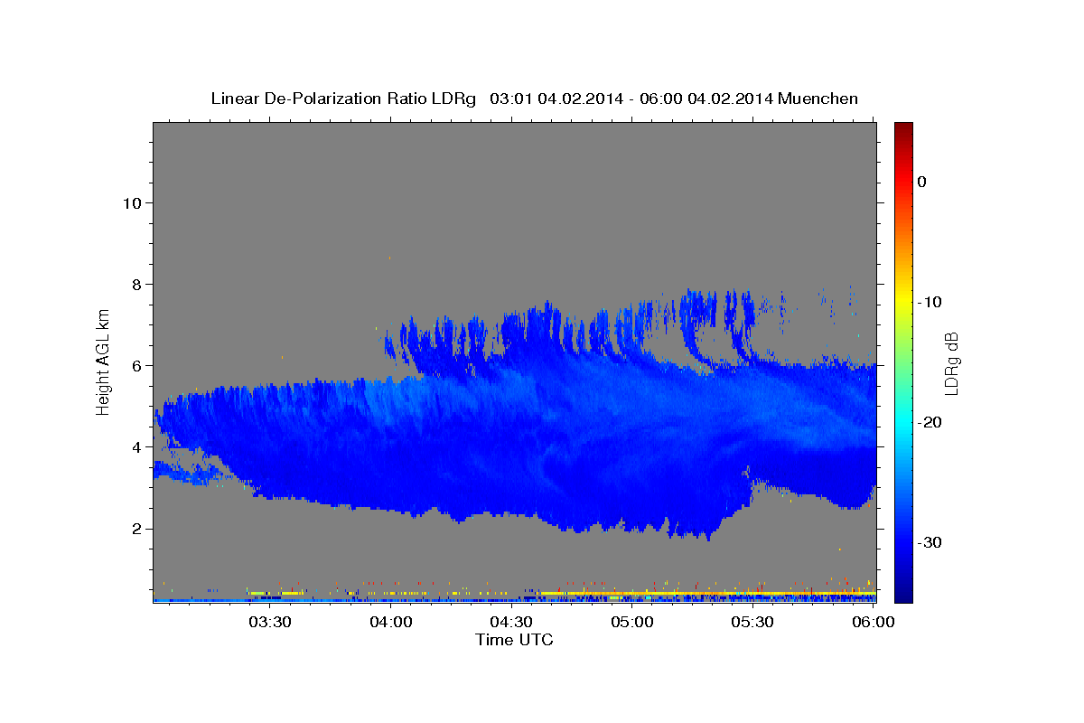
Task: Click the height label 8 on y-axis
Action: 136,284
